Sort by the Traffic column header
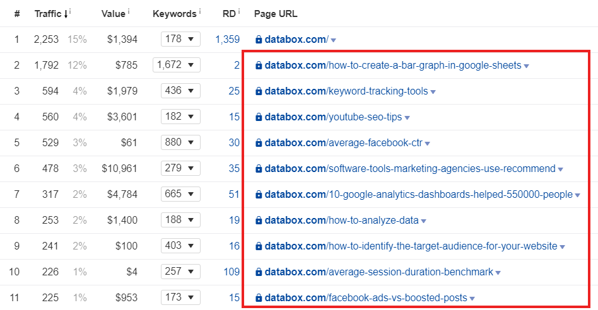 pos(48,14)
